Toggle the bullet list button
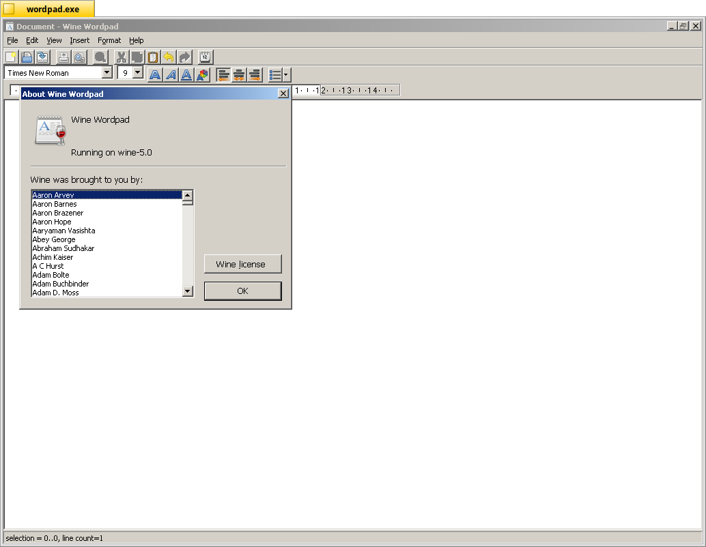Viewport: 706px width, 547px height. (275, 74)
